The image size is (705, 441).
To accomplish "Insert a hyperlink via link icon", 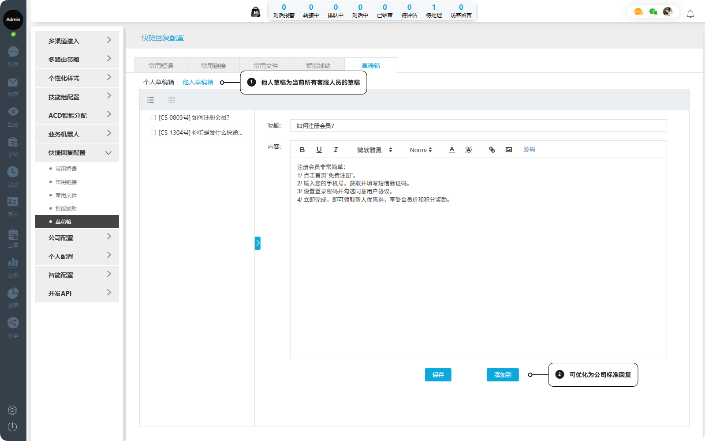I will [492, 150].
